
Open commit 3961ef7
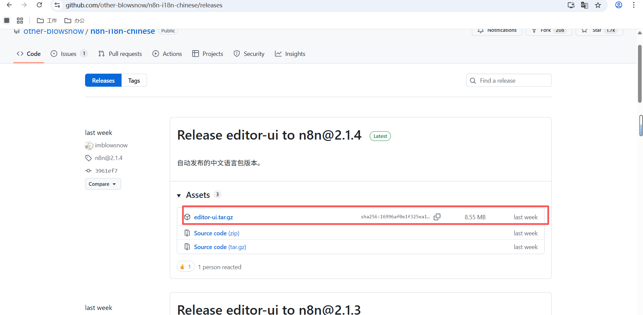coord(106,171)
